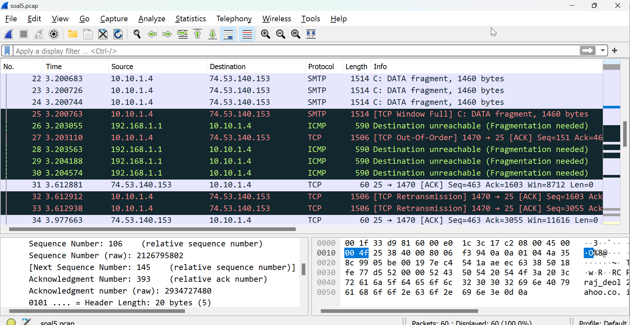Restart the capture using the blue fin icon
Screen dimensions: 630x325
pos(38,34)
